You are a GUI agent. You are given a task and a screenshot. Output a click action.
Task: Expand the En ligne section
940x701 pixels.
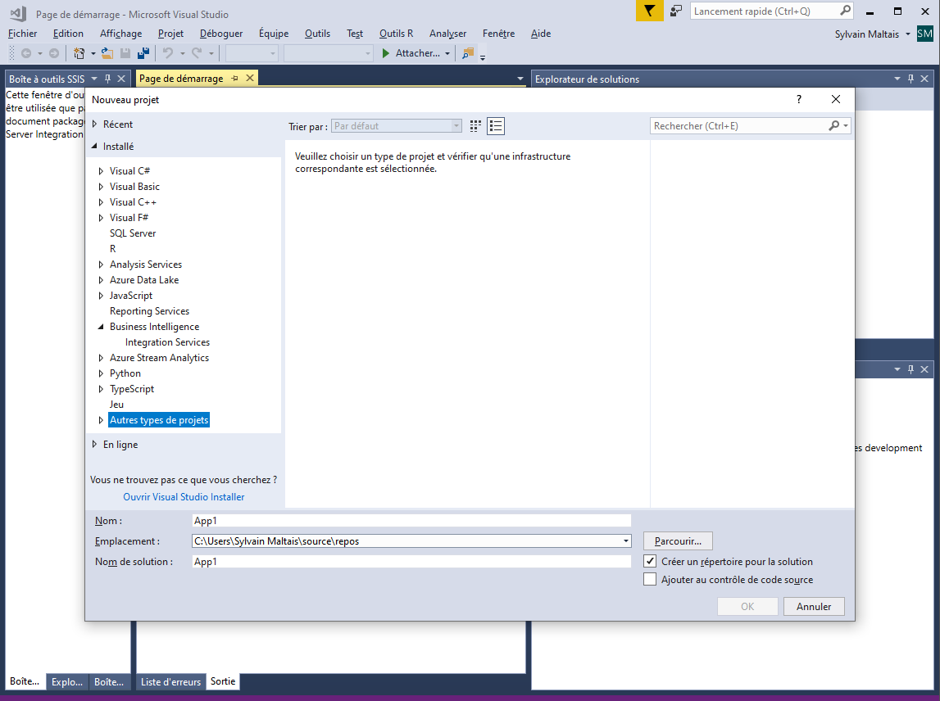pos(94,445)
